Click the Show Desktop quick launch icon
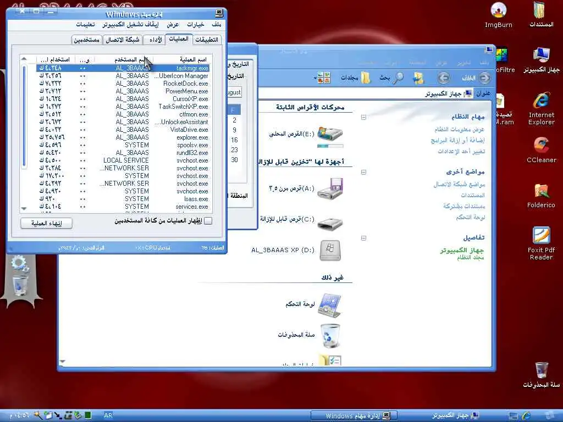This screenshot has height=422, width=563. point(514,416)
